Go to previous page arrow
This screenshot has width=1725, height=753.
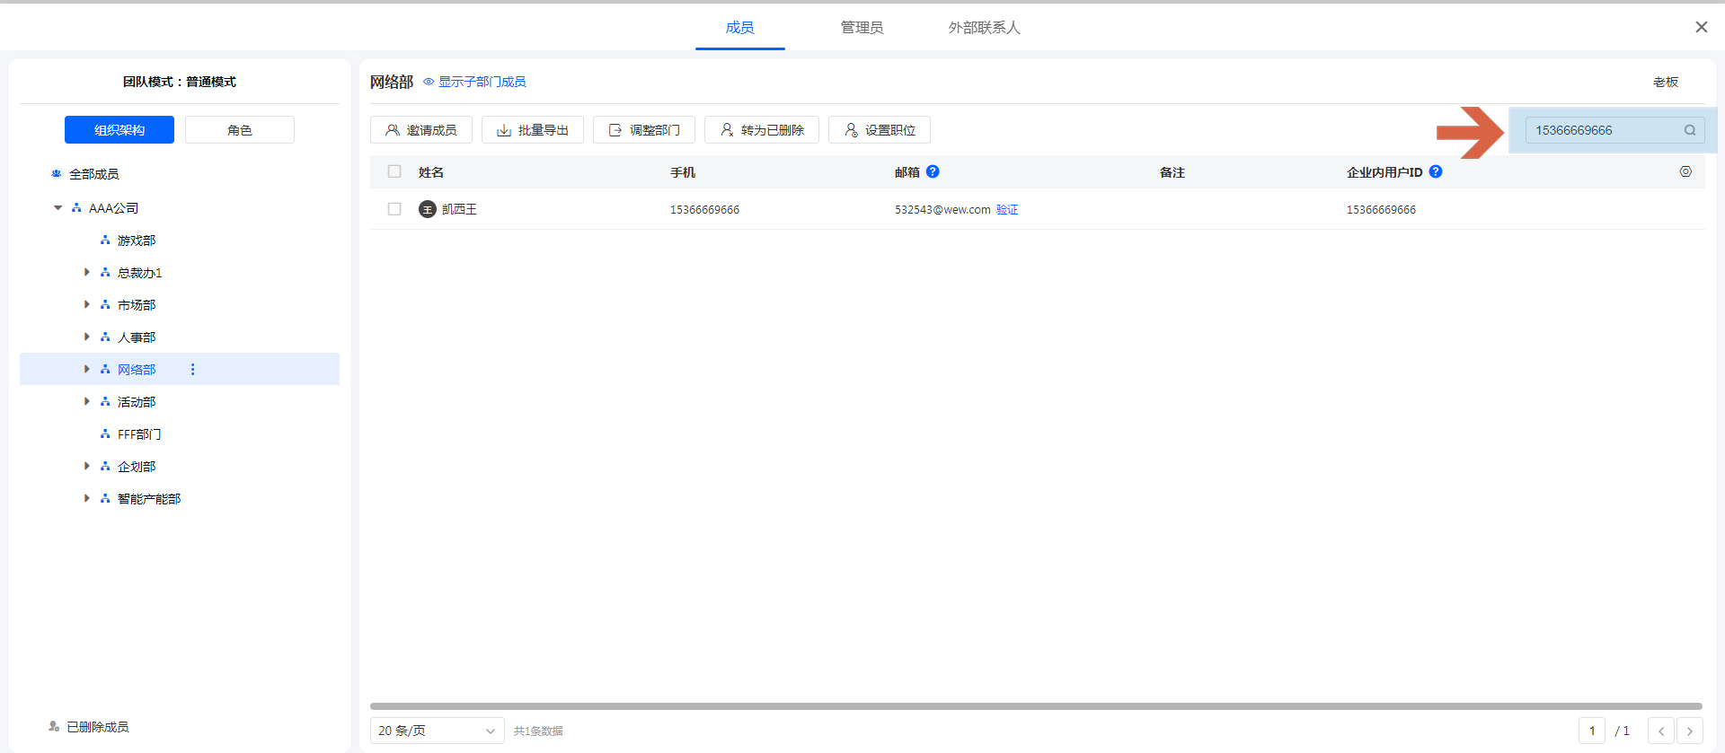1661,731
